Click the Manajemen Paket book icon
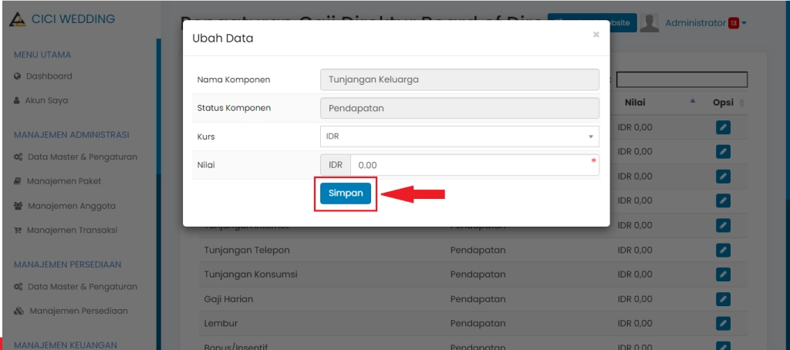Viewport: 790px width, 350px height. coord(18,181)
